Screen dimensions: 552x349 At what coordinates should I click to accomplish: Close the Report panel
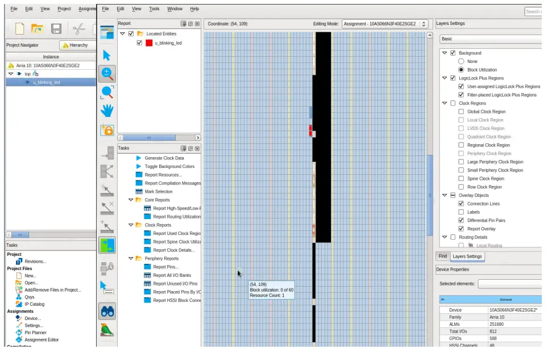point(197,23)
